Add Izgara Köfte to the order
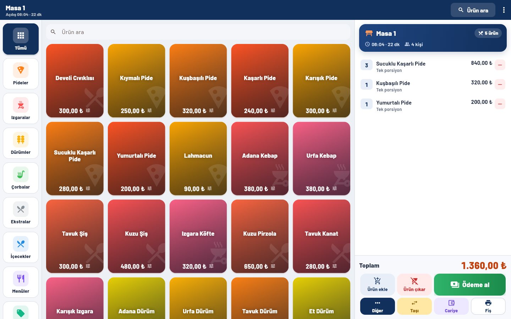This screenshot has width=511, height=319. pyautogui.click(x=198, y=236)
